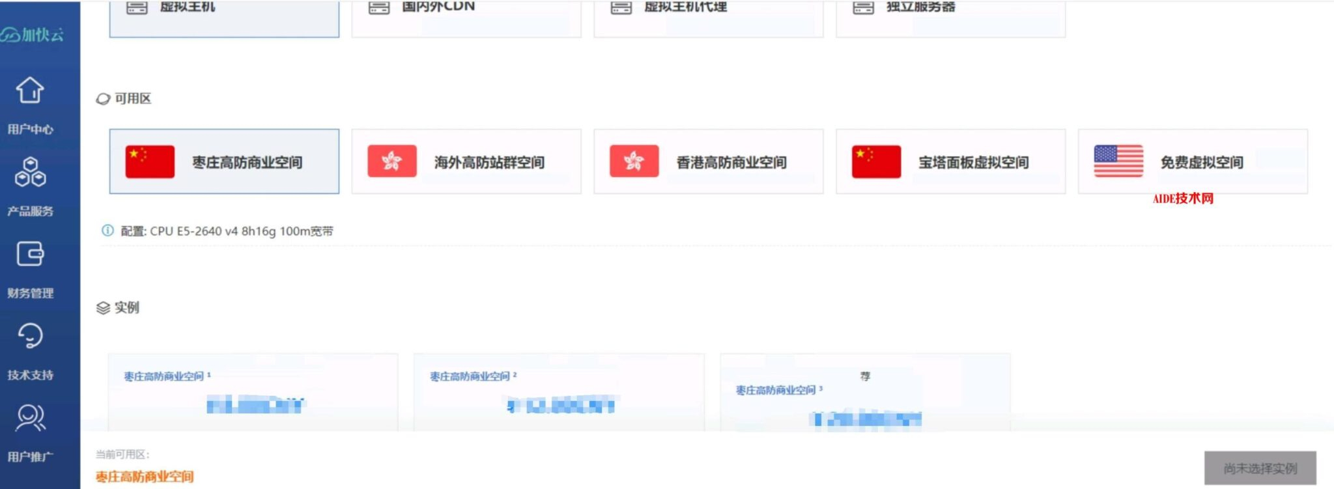Open 技术支持 headset icon in sidebar

pos(30,337)
